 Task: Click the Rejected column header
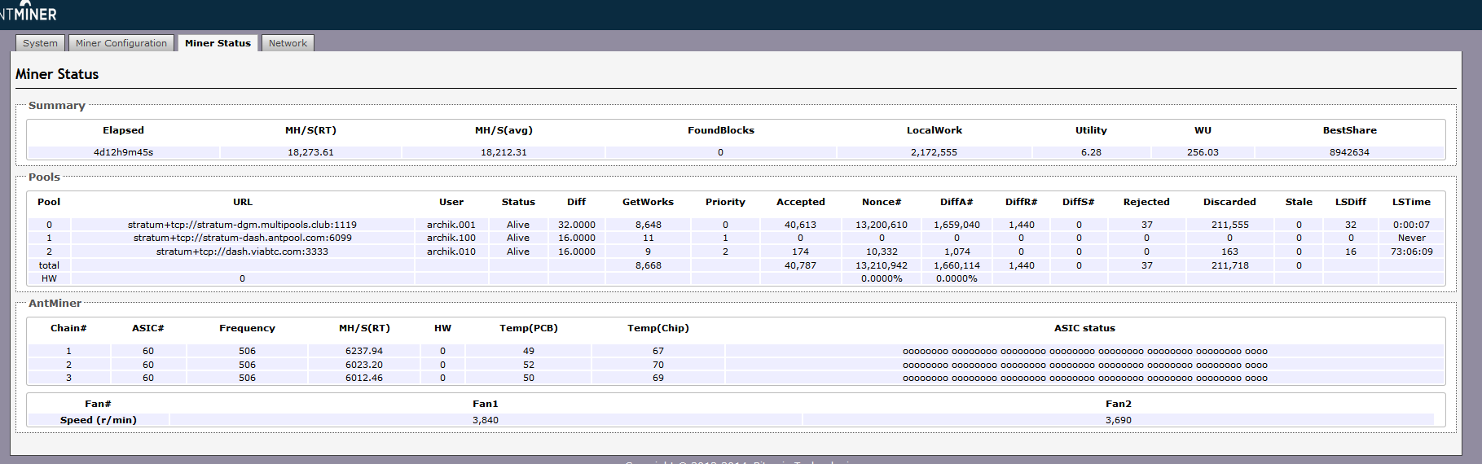tap(1146, 202)
